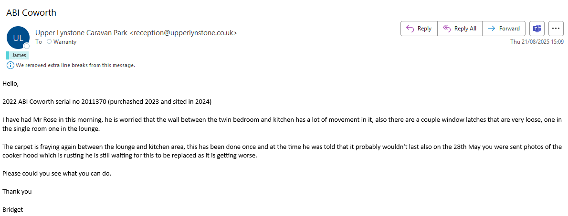Click the Forward arrow icon
Viewport: 568px width, 216px height.
point(491,29)
